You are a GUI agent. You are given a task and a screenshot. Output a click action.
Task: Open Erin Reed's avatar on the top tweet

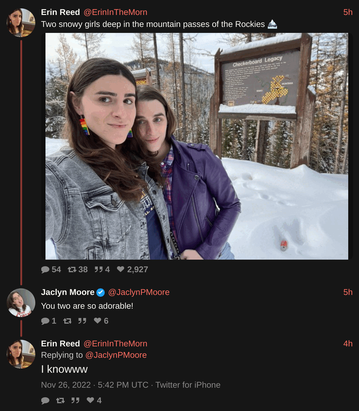[x=21, y=23]
